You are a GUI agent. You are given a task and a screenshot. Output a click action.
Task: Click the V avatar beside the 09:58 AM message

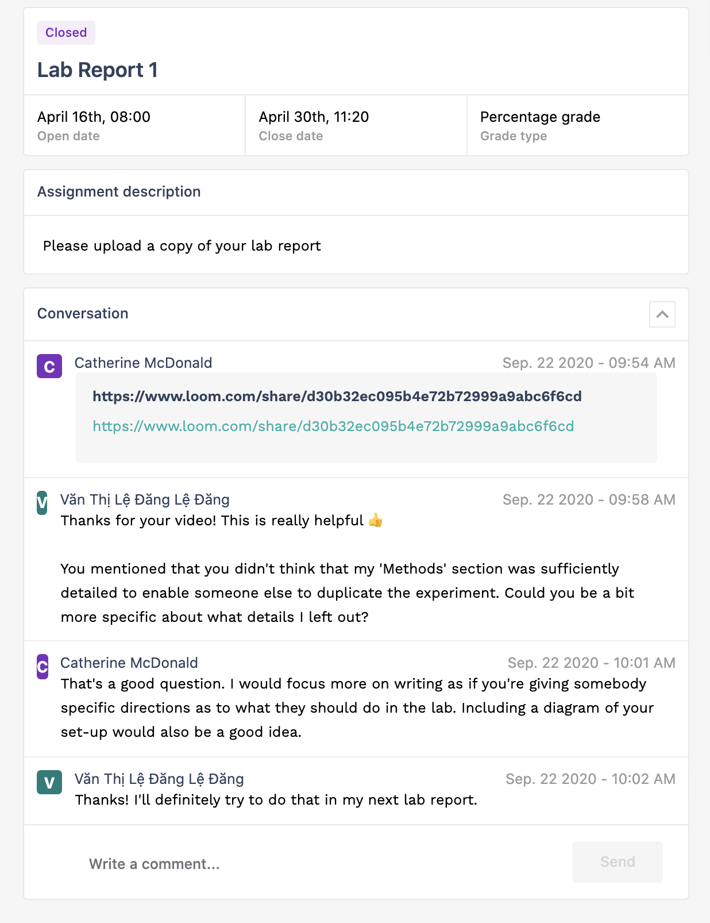(x=42, y=503)
